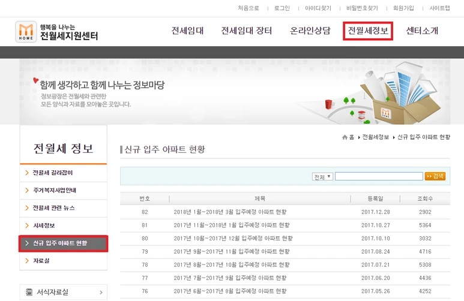Open post 2017년 6월~2017년 8월 입주예정 아파트 현황

[230, 291]
